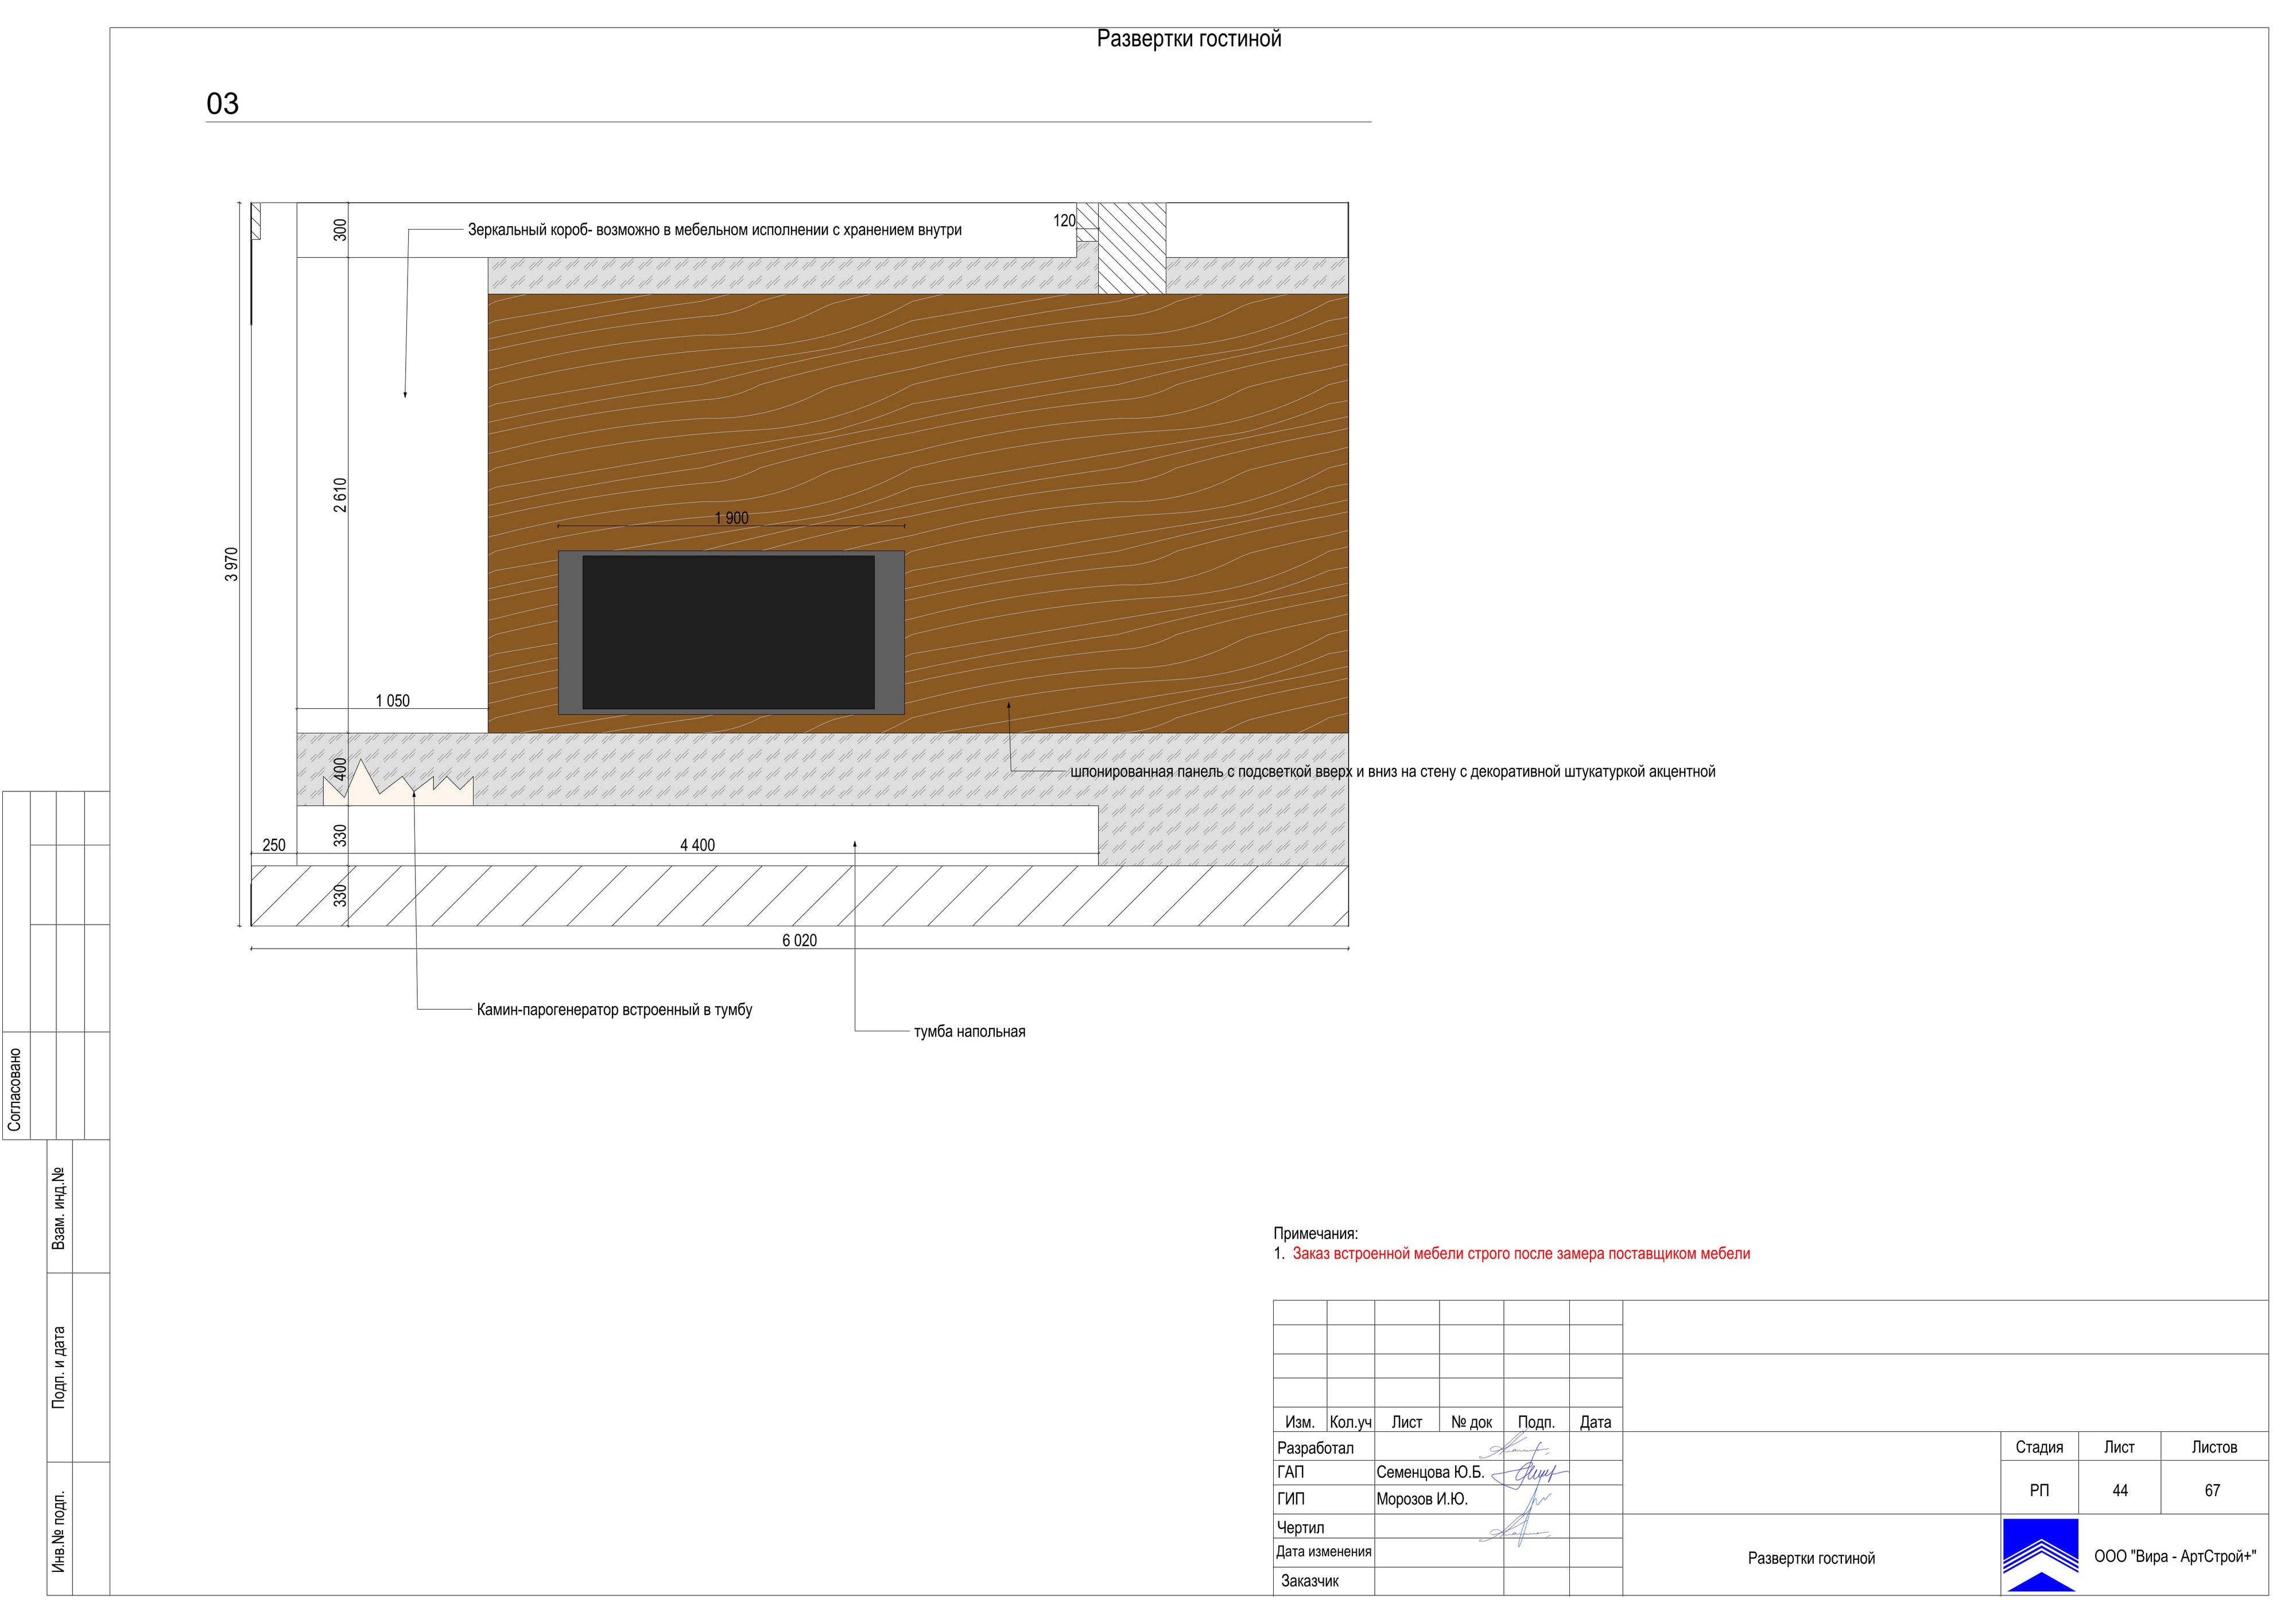
Task: Select the "Примечания:" heading
Action: pos(1315,1234)
